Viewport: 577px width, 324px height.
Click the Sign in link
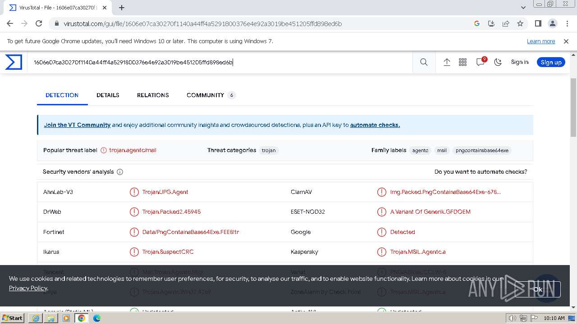click(x=519, y=62)
